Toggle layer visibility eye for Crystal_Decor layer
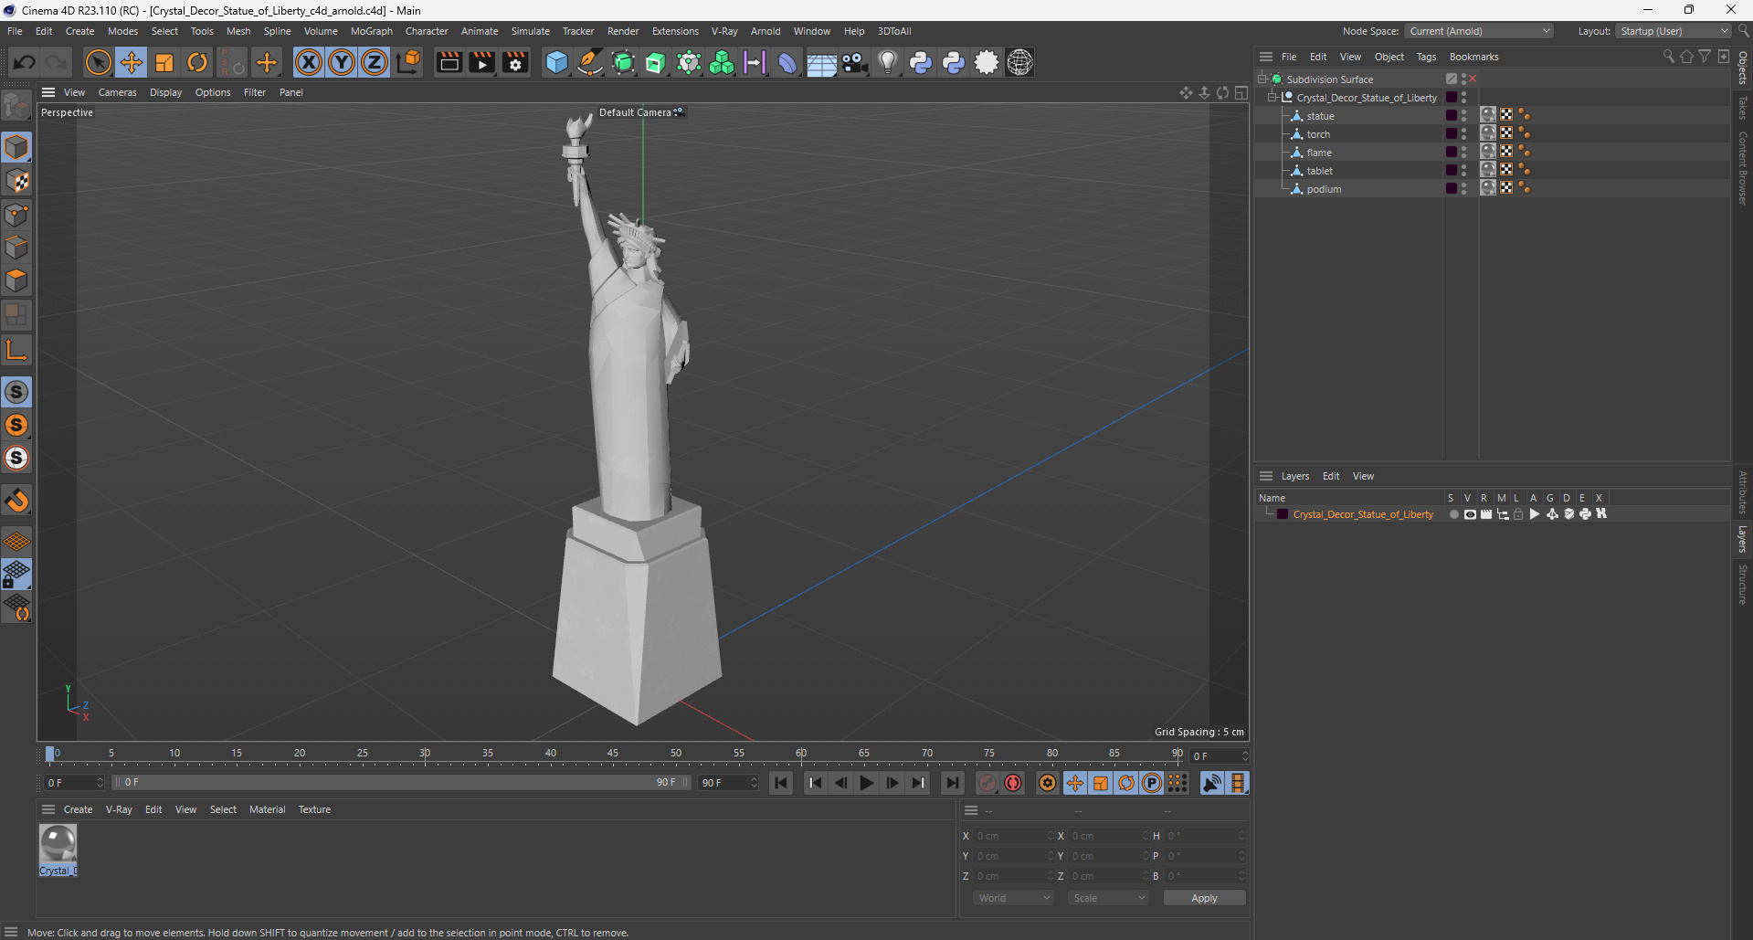Viewport: 1753px width, 940px height. coord(1470,514)
